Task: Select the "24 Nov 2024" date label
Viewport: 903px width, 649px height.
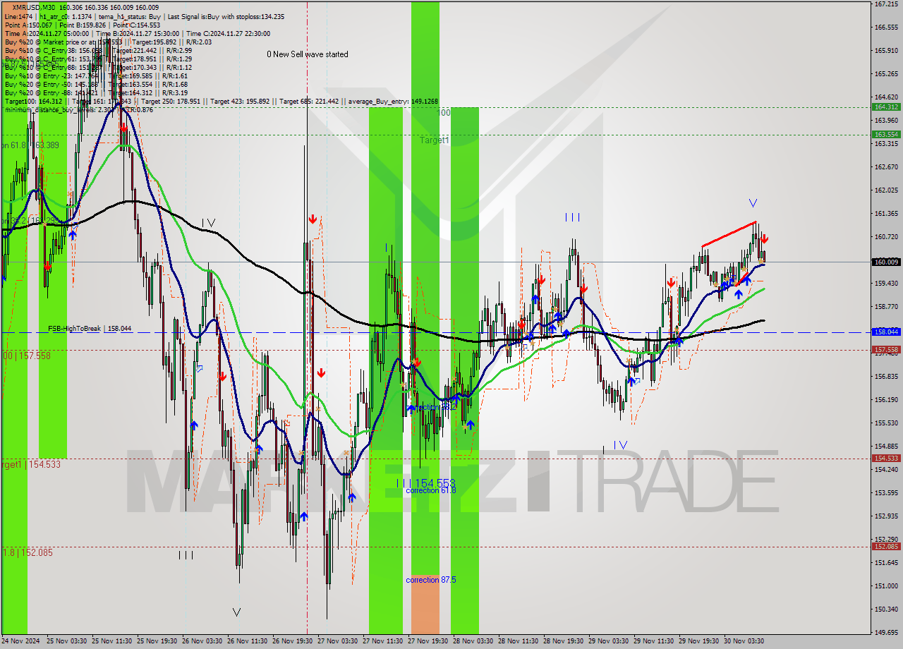Action: (x=21, y=641)
